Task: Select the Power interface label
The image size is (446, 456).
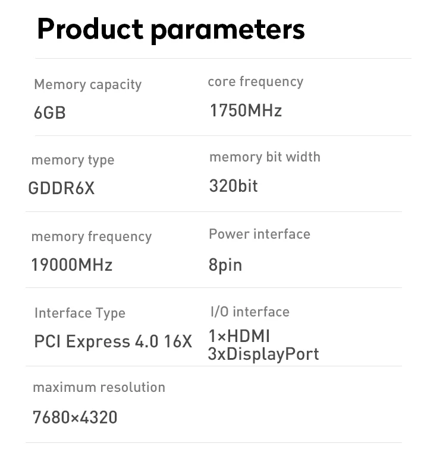Action: [259, 235]
